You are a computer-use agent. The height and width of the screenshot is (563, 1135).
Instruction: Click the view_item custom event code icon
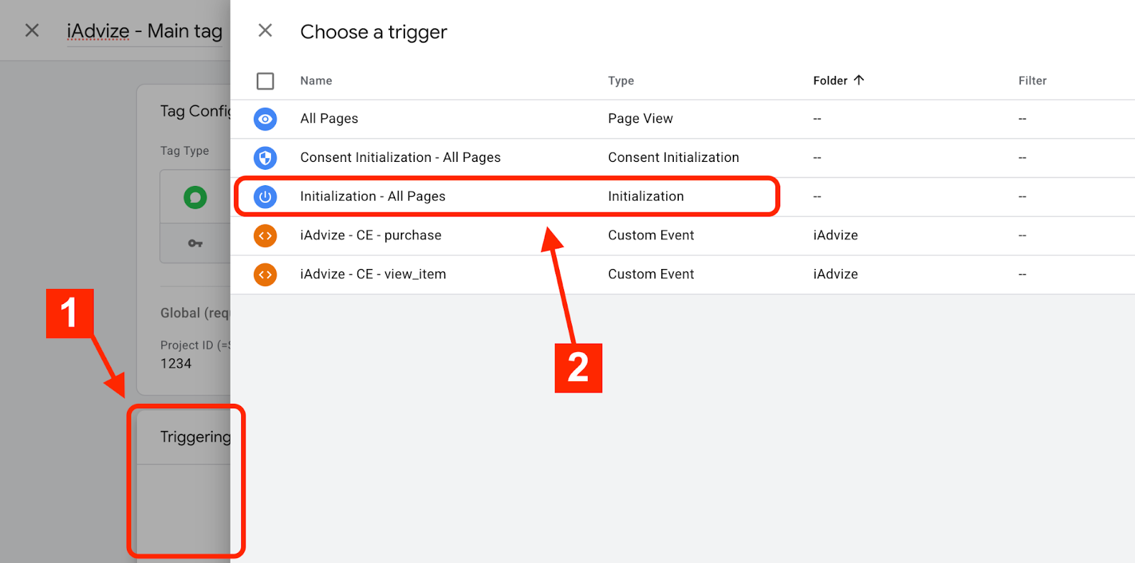[x=265, y=275]
